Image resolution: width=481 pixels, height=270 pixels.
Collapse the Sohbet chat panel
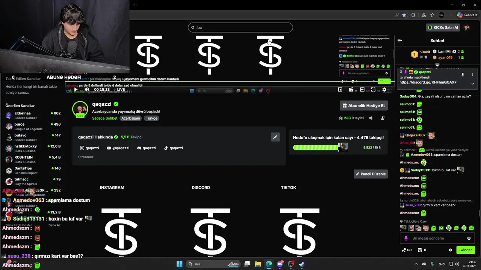coord(400,40)
